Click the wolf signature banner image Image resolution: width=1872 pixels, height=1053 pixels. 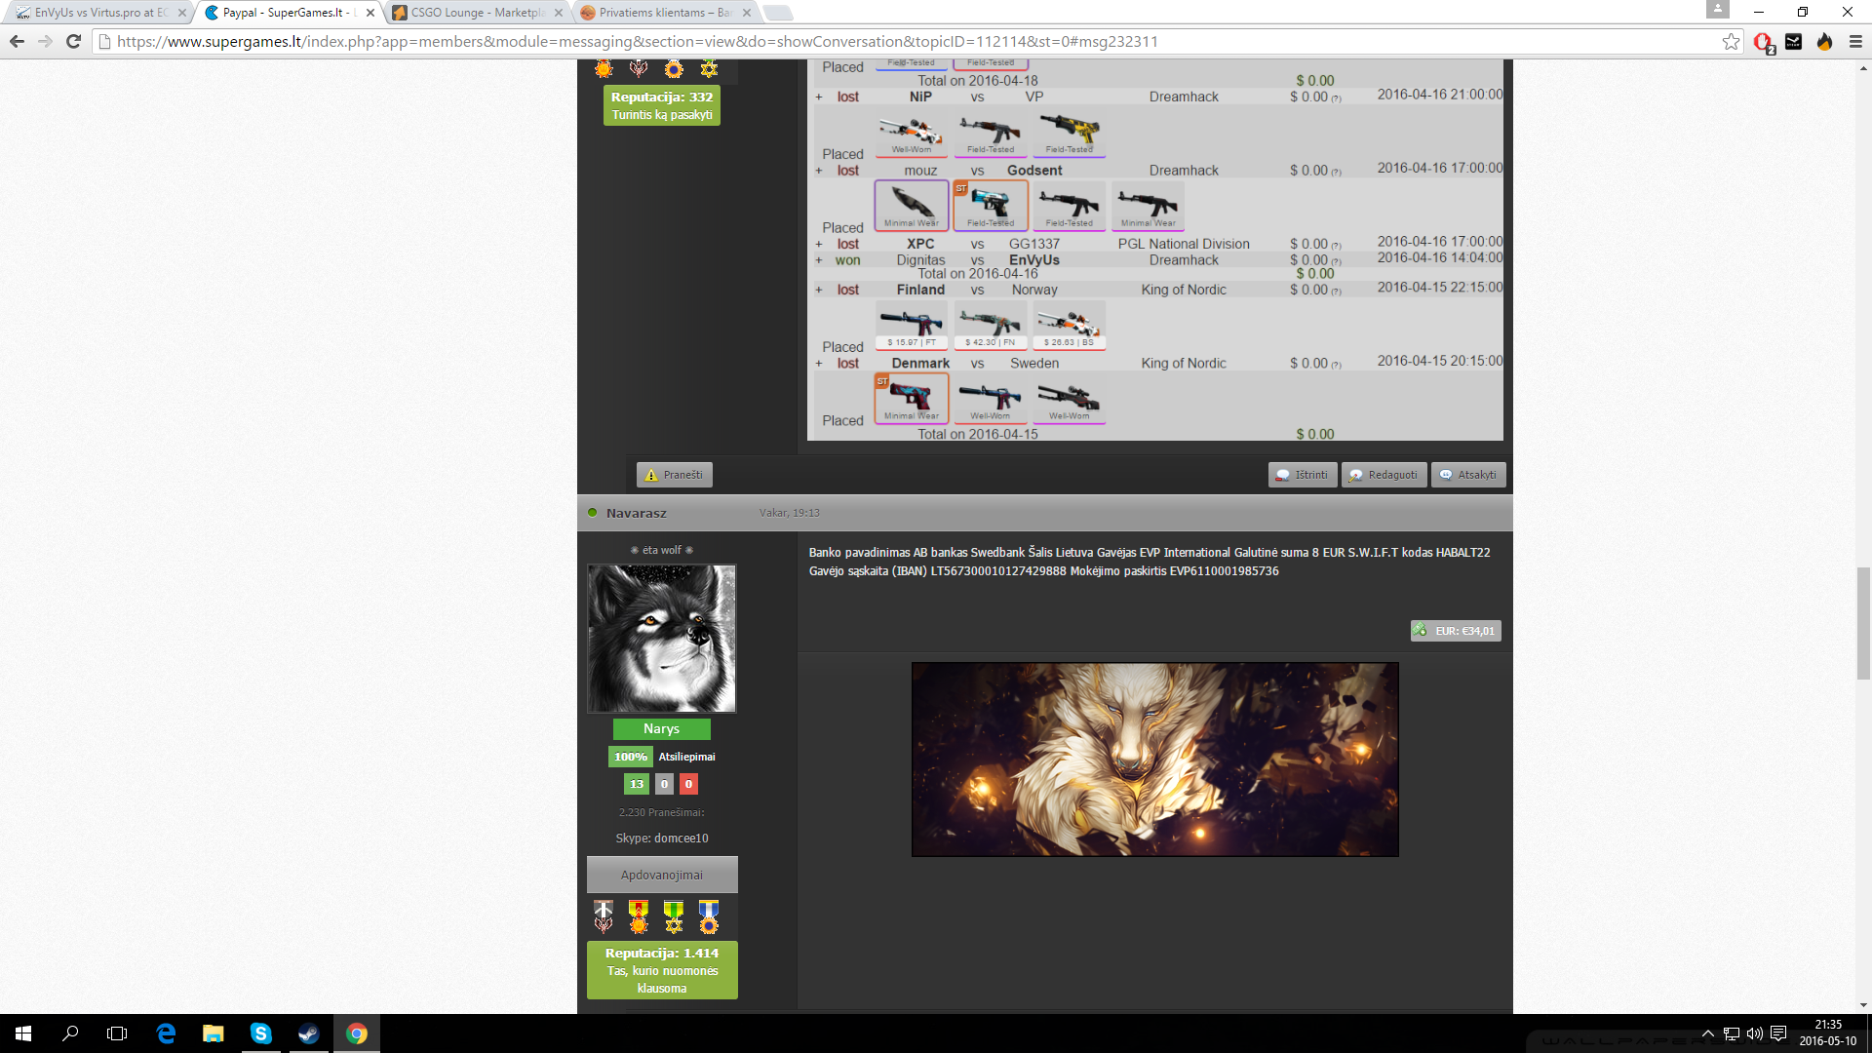(x=1154, y=760)
